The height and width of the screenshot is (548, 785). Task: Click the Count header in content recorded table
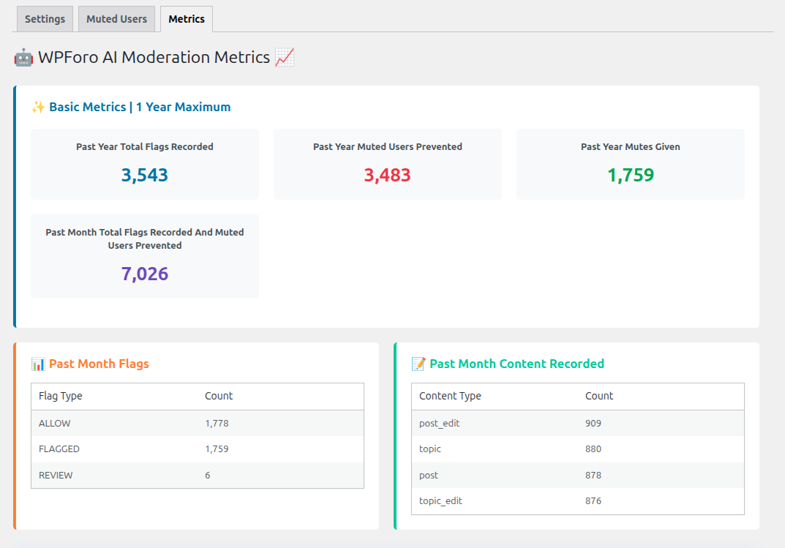pyautogui.click(x=599, y=396)
